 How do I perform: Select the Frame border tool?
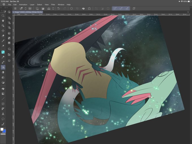[x=3, y=104]
